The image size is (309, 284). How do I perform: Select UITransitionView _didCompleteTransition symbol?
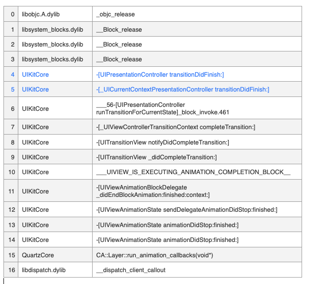(x=156, y=157)
